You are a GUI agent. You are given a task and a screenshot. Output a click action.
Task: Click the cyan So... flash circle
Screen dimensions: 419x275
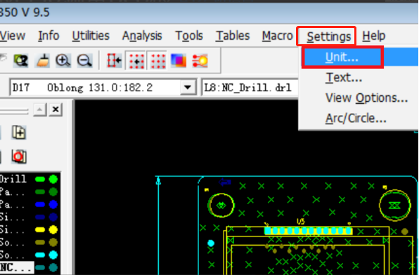(x=53, y=255)
